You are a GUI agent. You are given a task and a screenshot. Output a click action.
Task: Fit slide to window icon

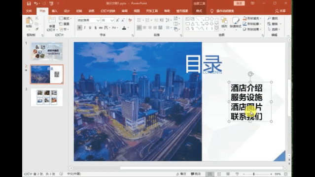(x=286, y=174)
